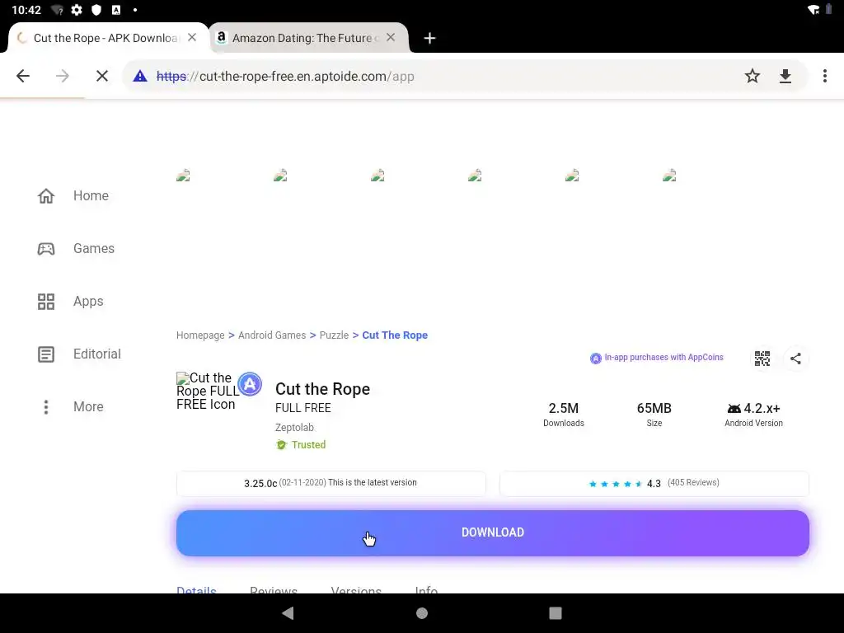
Task: Click the Trusted shield badge
Action: pyautogui.click(x=301, y=444)
